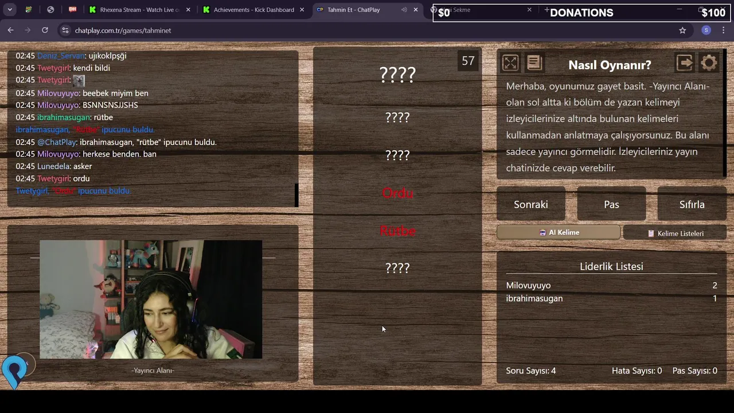The image size is (734, 413).
Task: Open the browser profile avatar
Action: tap(706, 30)
